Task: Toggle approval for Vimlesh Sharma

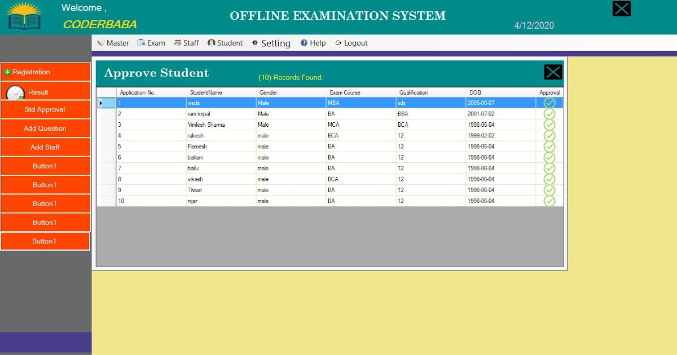Action: point(548,125)
